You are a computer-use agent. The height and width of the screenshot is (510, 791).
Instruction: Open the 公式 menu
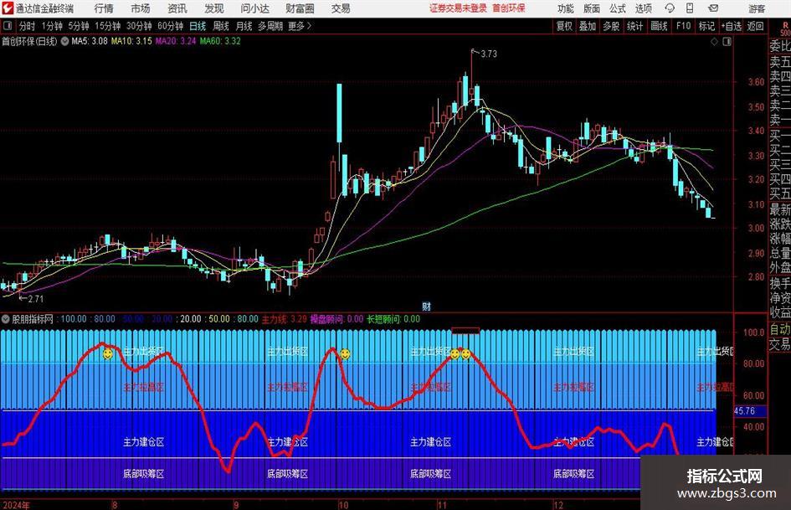[618, 8]
